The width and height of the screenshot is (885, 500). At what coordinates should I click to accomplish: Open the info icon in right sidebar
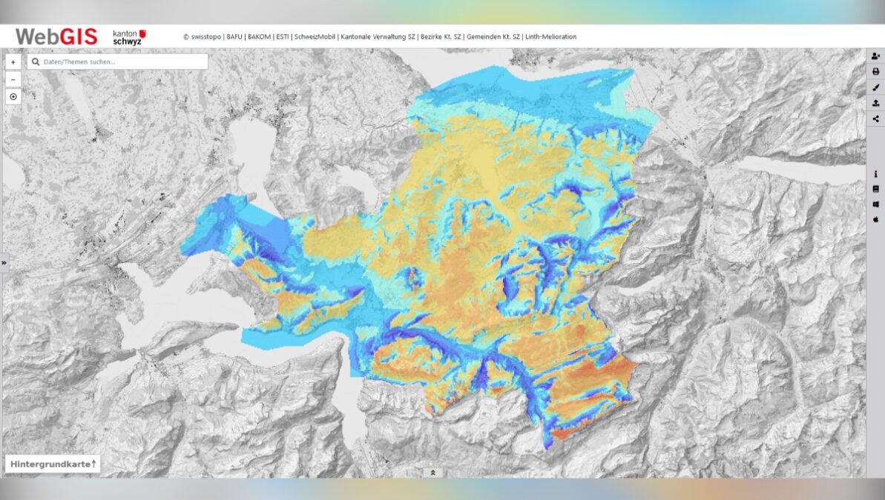coord(875,174)
